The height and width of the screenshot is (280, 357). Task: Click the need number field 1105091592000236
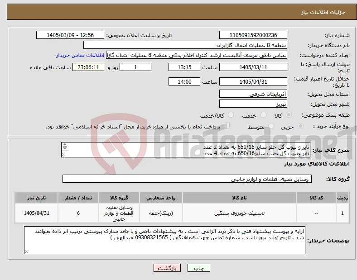click(x=253, y=35)
